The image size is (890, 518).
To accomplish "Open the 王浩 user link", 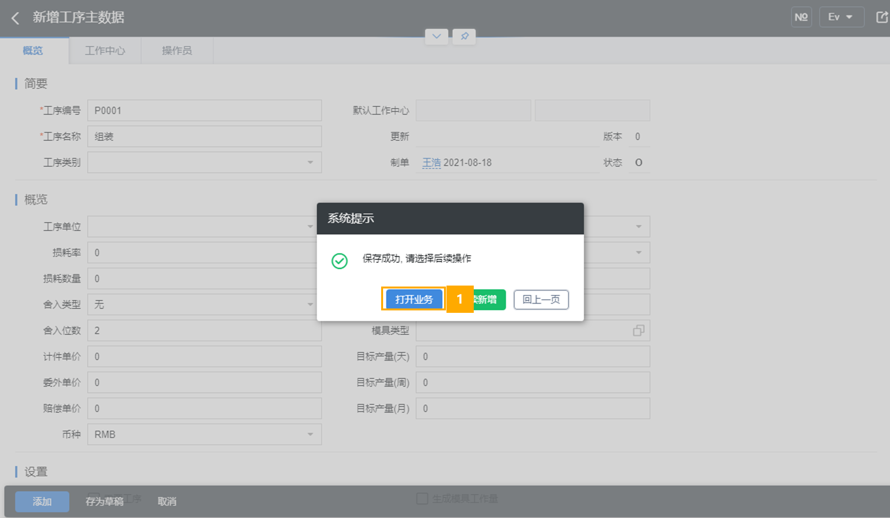I will tap(431, 163).
